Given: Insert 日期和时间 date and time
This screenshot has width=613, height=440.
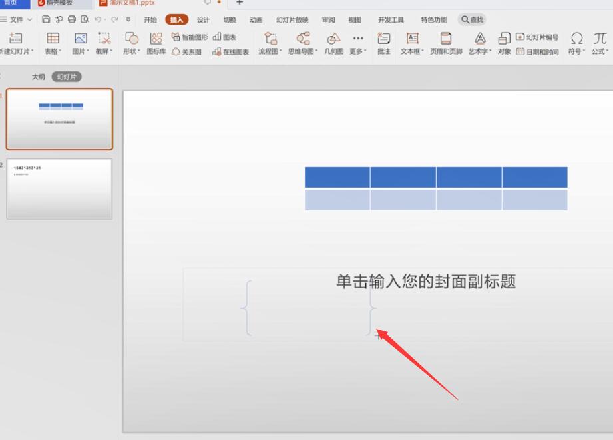Looking at the screenshot, I should (x=537, y=52).
